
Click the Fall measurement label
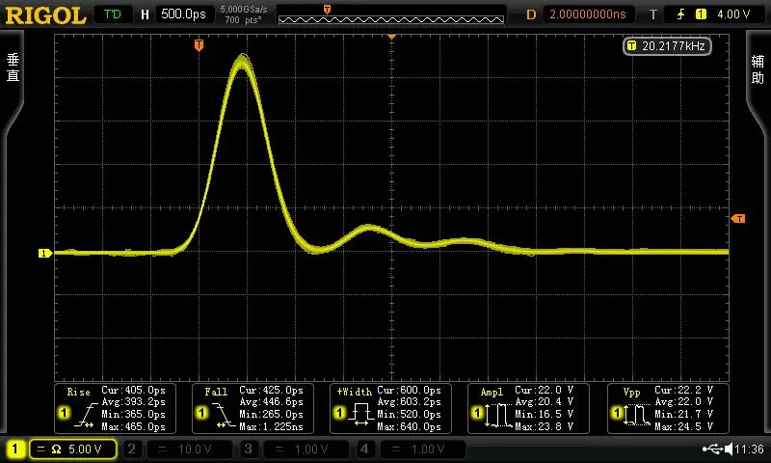tap(216, 393)
